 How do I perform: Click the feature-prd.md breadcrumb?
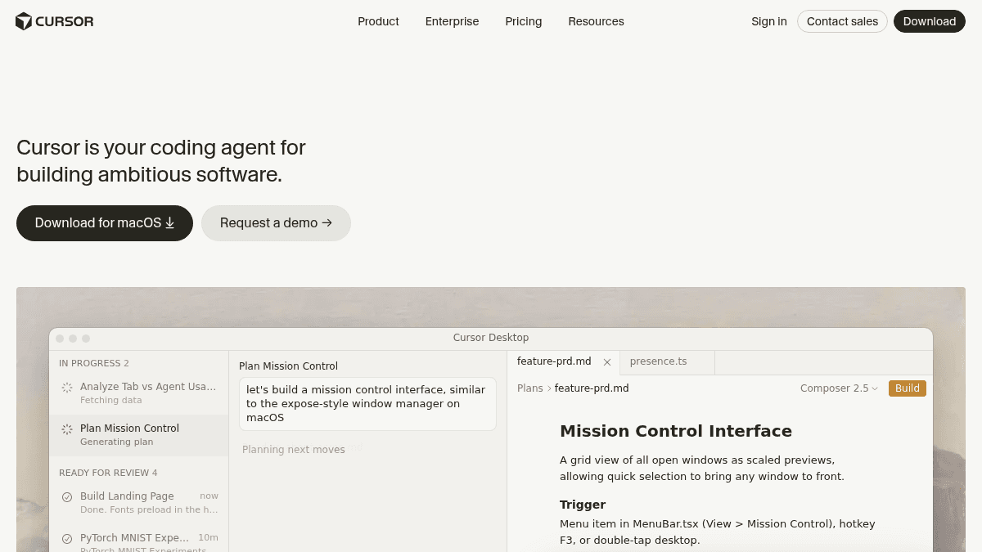point(592,388)
